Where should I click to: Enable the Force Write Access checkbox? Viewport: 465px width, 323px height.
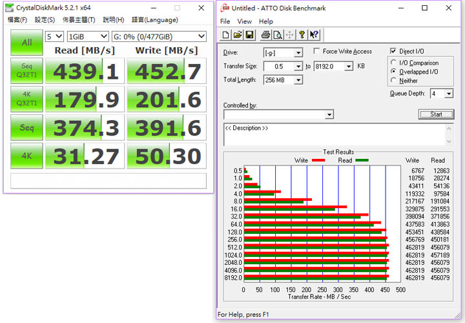(x=316, y=51)
